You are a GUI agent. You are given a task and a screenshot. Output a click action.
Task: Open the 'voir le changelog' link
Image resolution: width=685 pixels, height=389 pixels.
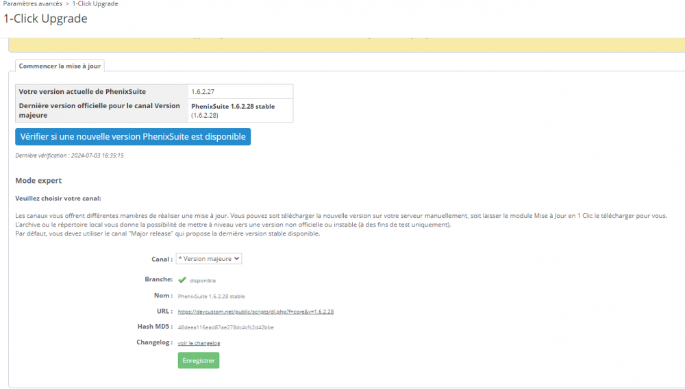click(x=199, y=343)
